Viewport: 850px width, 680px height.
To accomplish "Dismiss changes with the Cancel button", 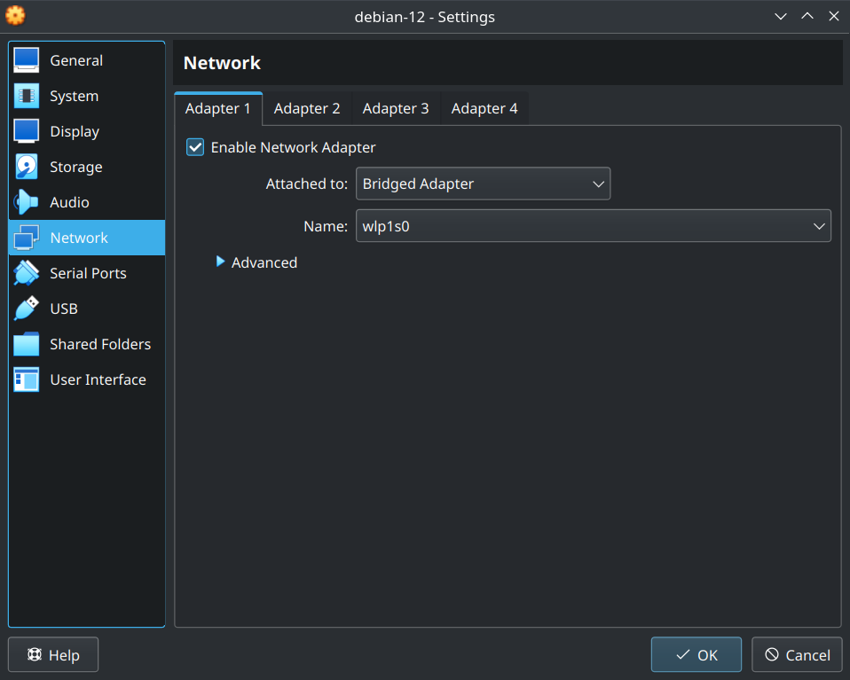I will [796, 654].
